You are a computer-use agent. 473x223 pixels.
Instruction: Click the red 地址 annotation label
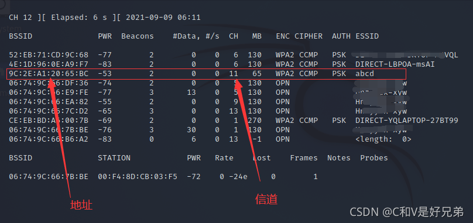click(81, 205)
